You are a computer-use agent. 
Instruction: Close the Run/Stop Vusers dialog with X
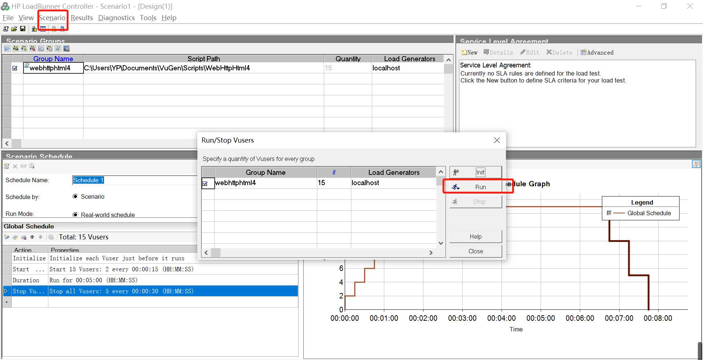click(497, 140)
